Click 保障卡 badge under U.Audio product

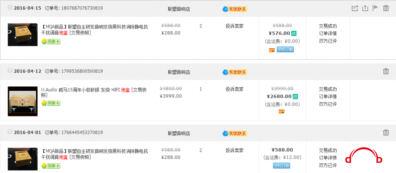point(51,103)
